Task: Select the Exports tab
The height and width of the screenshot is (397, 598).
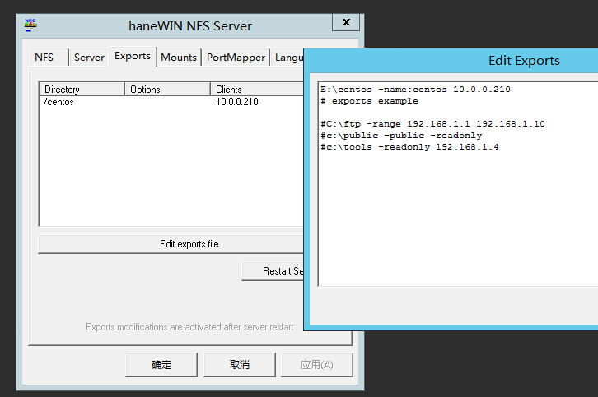Action: click(132, 56)
